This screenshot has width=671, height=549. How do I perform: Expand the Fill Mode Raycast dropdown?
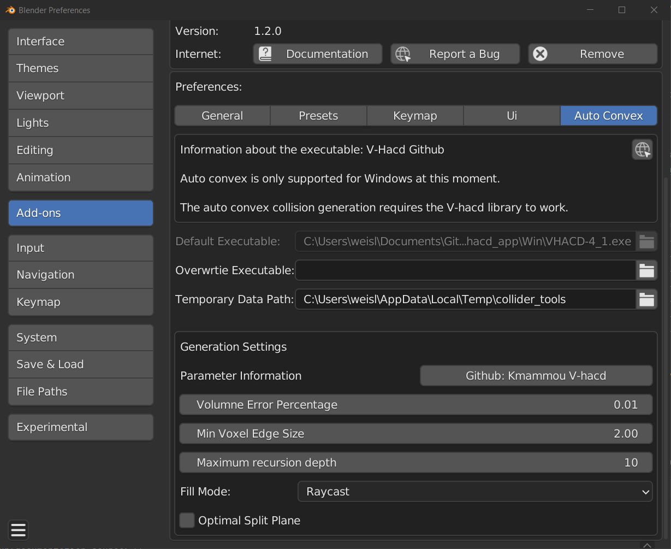pyautogui.click(x=474, y=492)
